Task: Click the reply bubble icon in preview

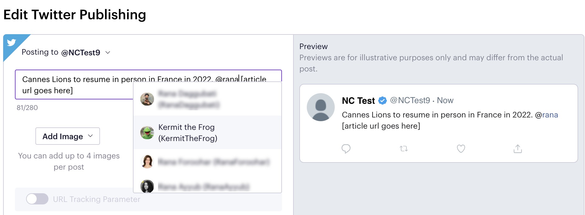Action: [346, 149]
